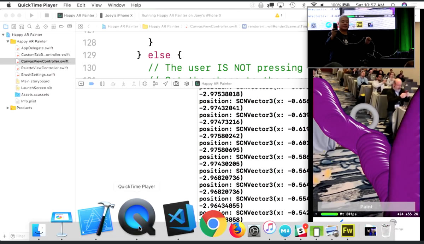Image resolution: width=424 pixels, height=244 pixels.
Task: Tap the Paint button on iPhone
Action: click(366, 207)
